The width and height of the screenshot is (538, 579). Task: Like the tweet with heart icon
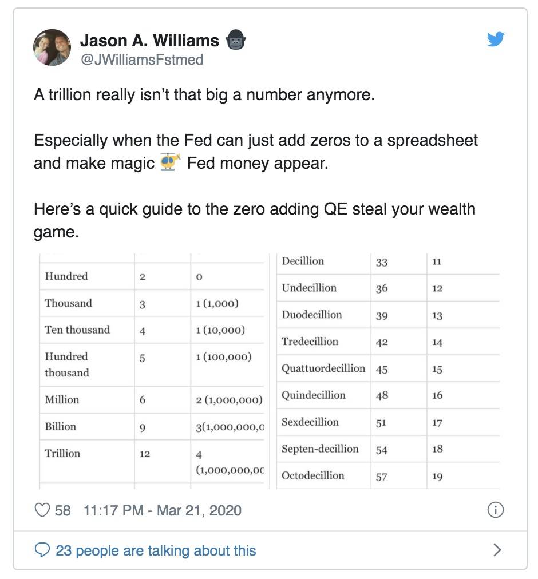point(42,510)
